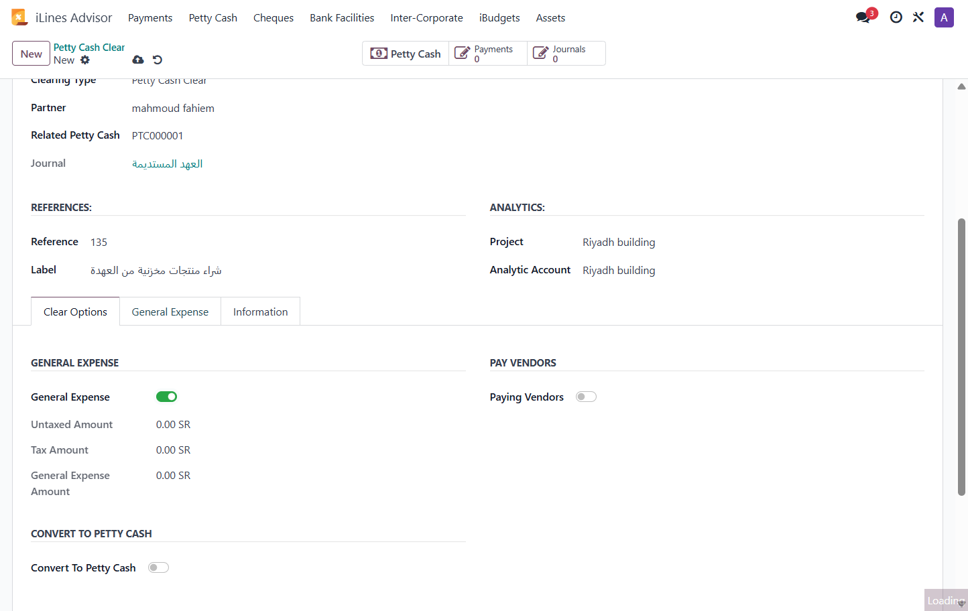
Task: Open the Journals 0 smart button
Action: [x=566, y=54]
